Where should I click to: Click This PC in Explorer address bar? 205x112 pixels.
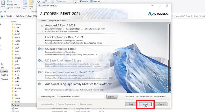click(x=9, y=16)
